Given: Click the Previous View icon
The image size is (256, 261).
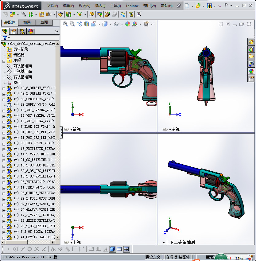Looking at the screenshot, I should pyautogui.click(x=80, y=24).
